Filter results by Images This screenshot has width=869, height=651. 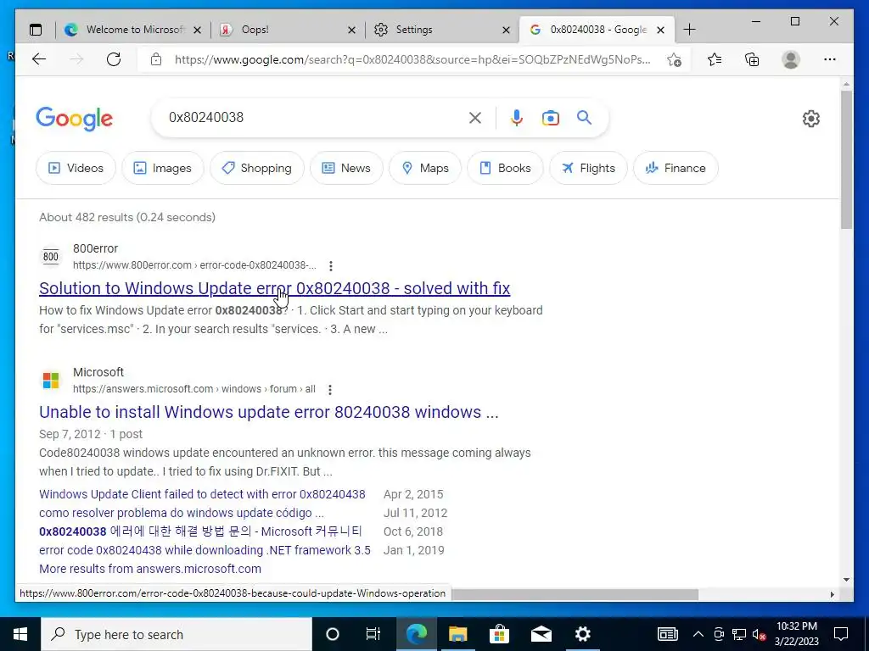tap(163, 168)
